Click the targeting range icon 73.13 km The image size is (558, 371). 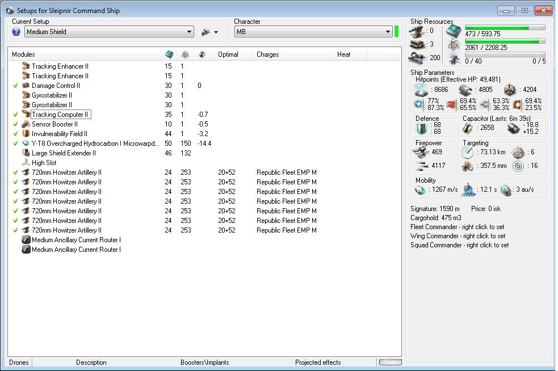pyautogui.click(x=467, y=152)
